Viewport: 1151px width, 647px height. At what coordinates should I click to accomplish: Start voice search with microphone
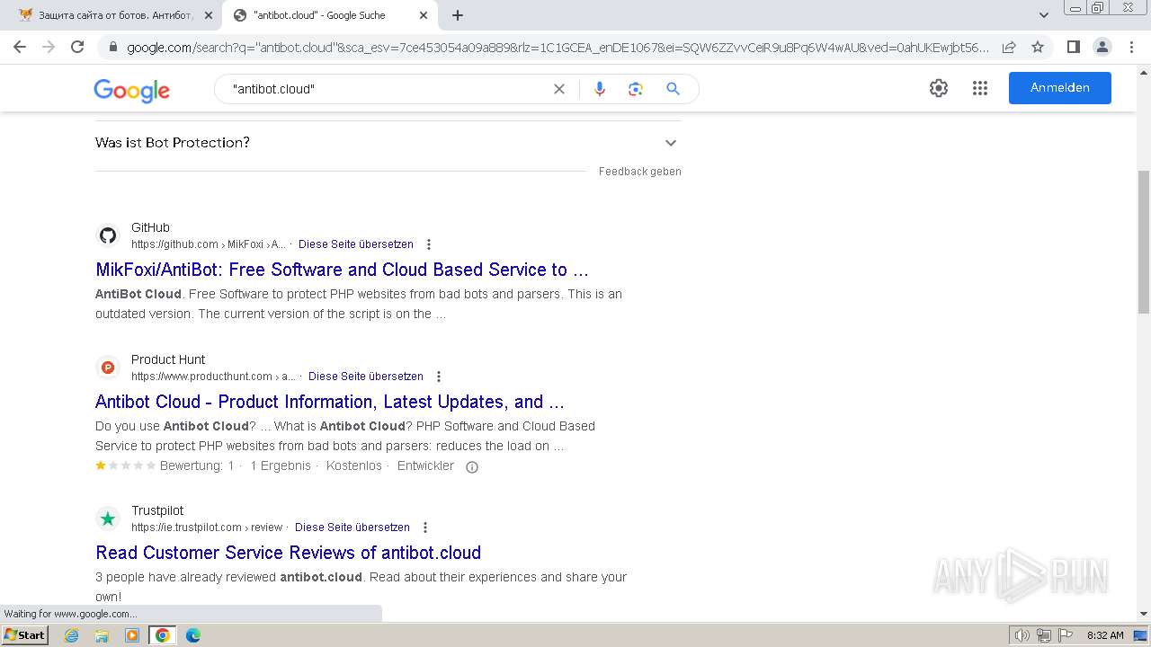coord(600,89)
